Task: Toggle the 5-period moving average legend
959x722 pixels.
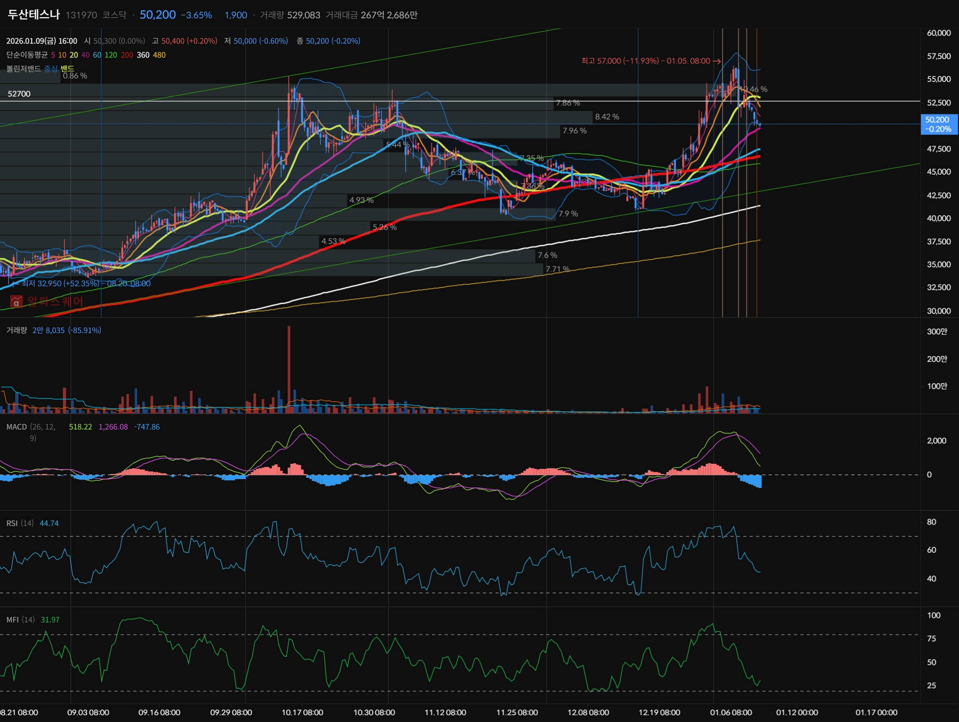Action: (53, 55)
